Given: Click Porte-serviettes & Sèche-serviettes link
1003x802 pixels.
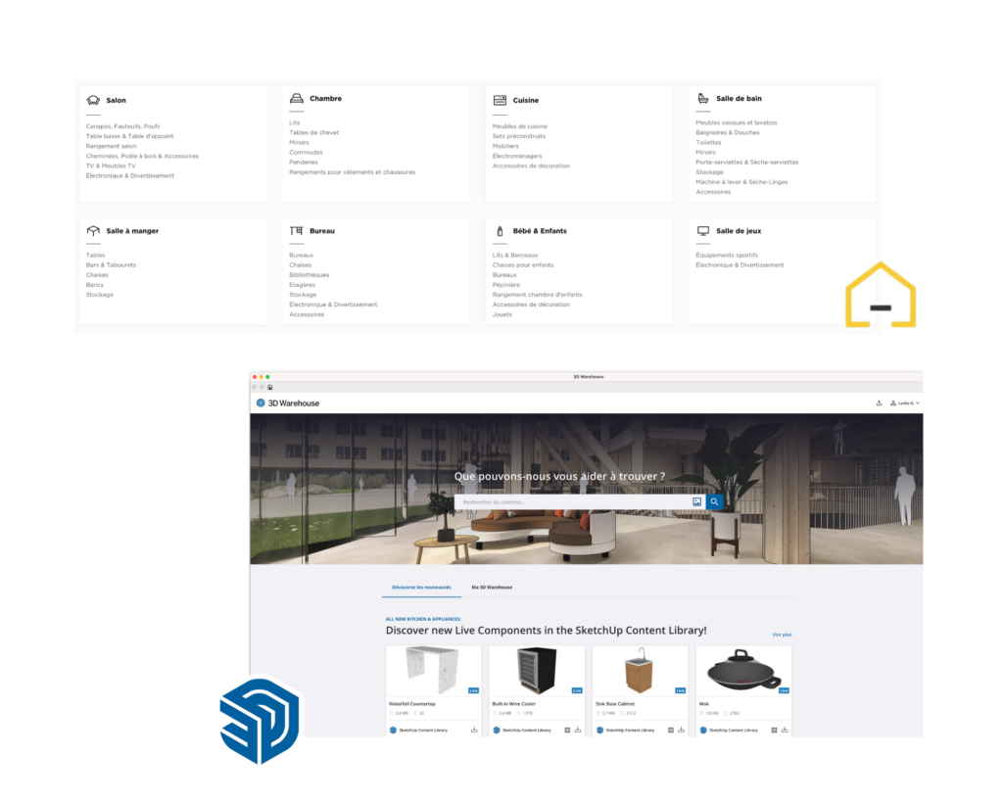Looking at the screenshot, I should pos(747,163).
